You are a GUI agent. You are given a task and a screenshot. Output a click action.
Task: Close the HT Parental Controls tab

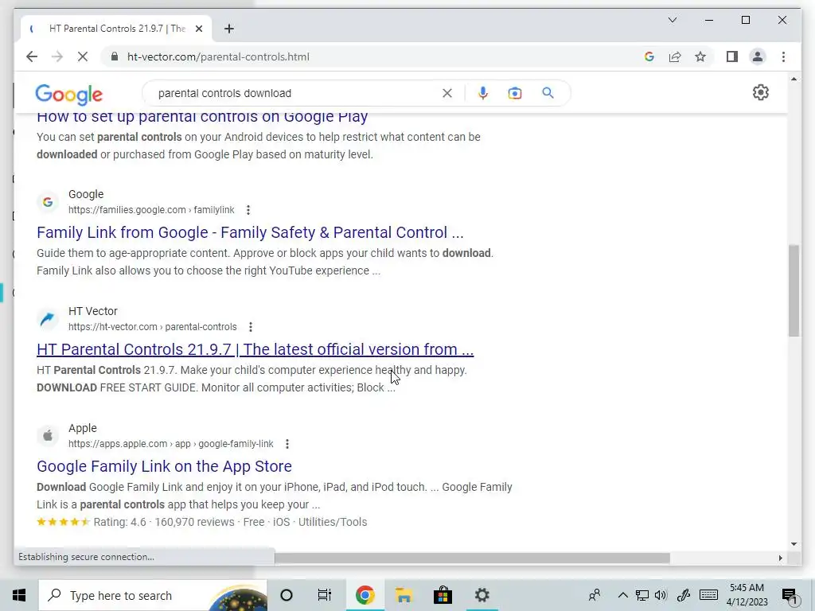pos(198,29)
